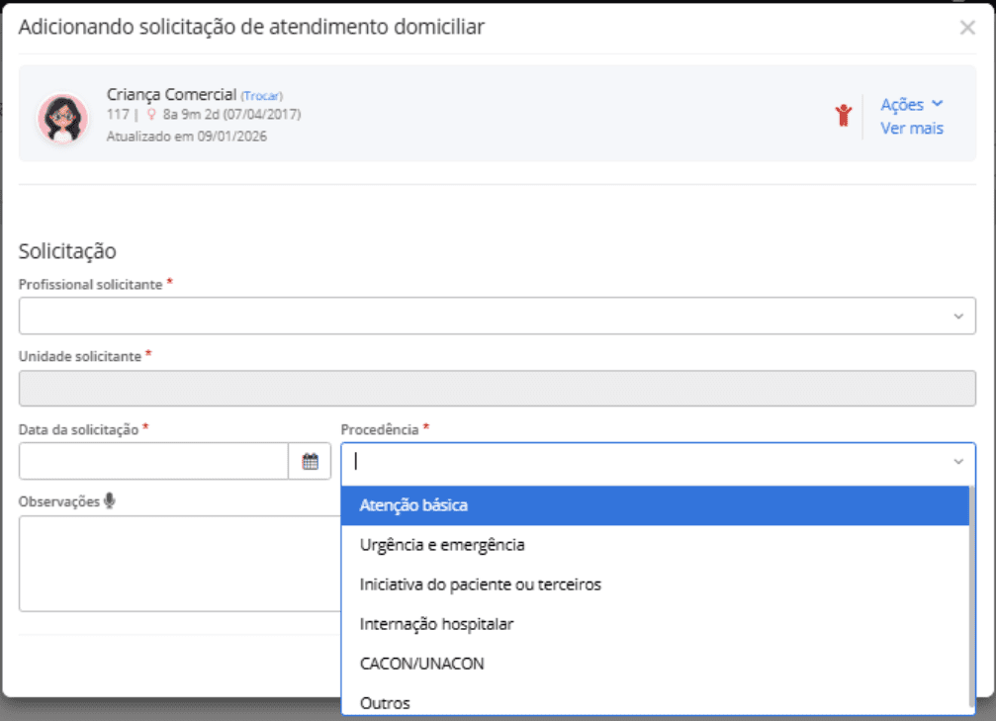Open the Ver mais link
This screenshot has height=721, width=996.
[x=911, y=129]
